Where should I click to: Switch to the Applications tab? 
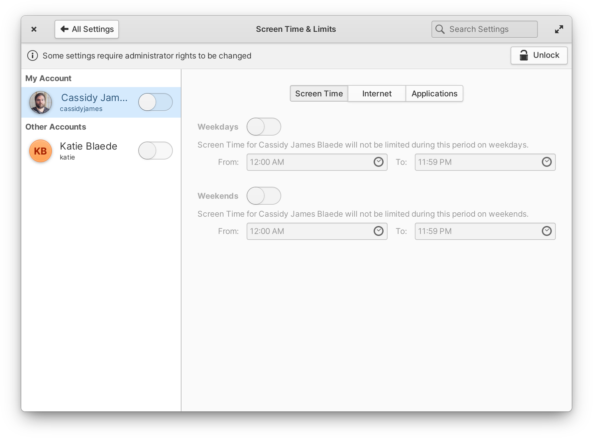[434, 94]
